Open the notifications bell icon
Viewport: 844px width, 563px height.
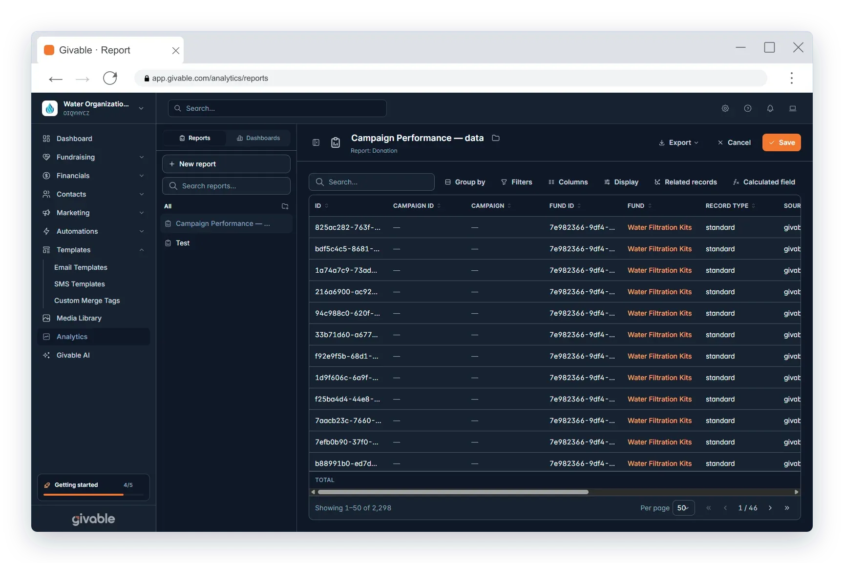click(770, 108)
